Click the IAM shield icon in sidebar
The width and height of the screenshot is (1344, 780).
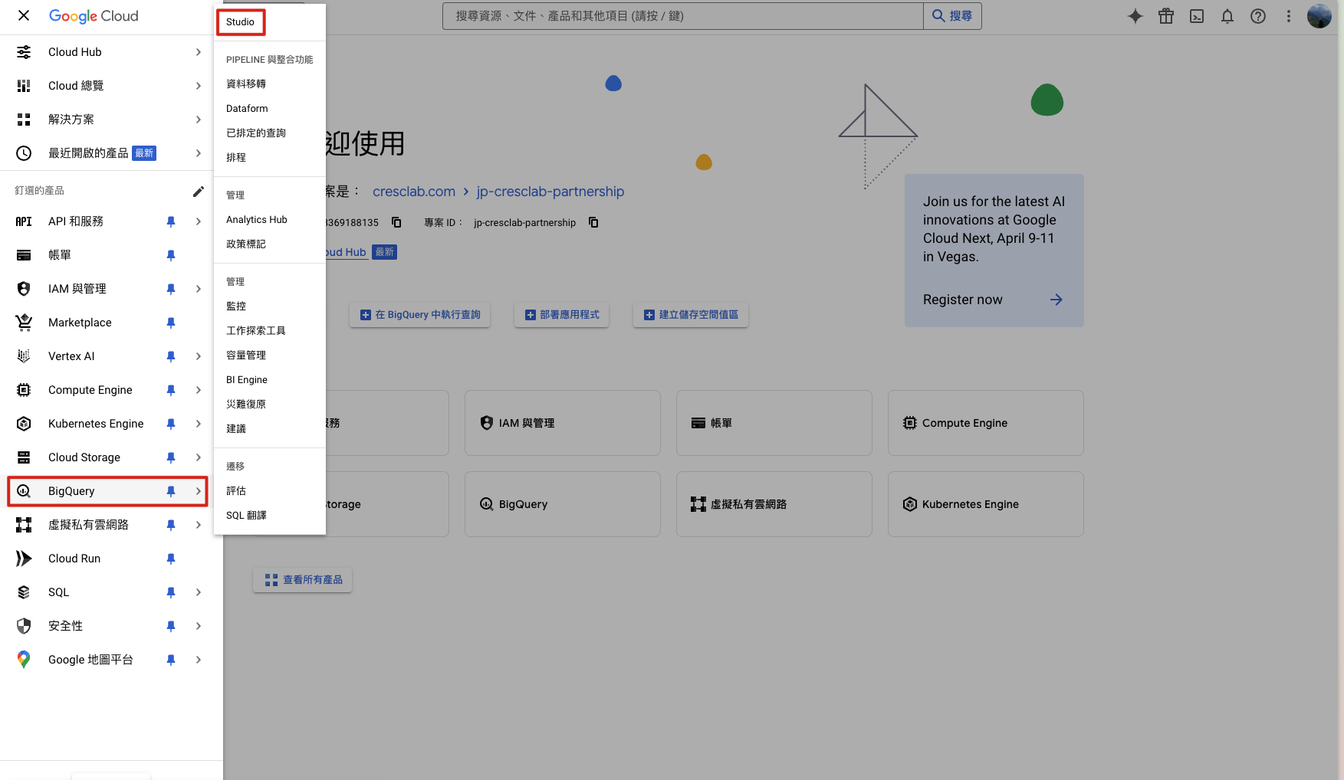point(24,289)
